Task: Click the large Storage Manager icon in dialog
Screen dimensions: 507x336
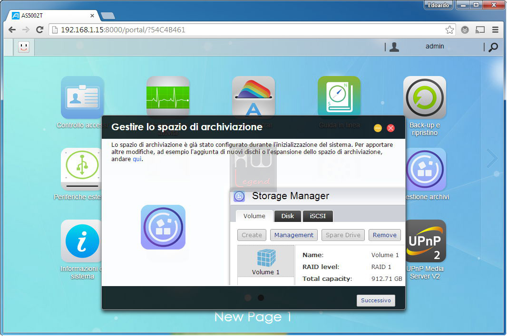Action: [163, 227]
